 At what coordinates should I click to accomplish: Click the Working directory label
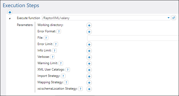click(50, 25)
